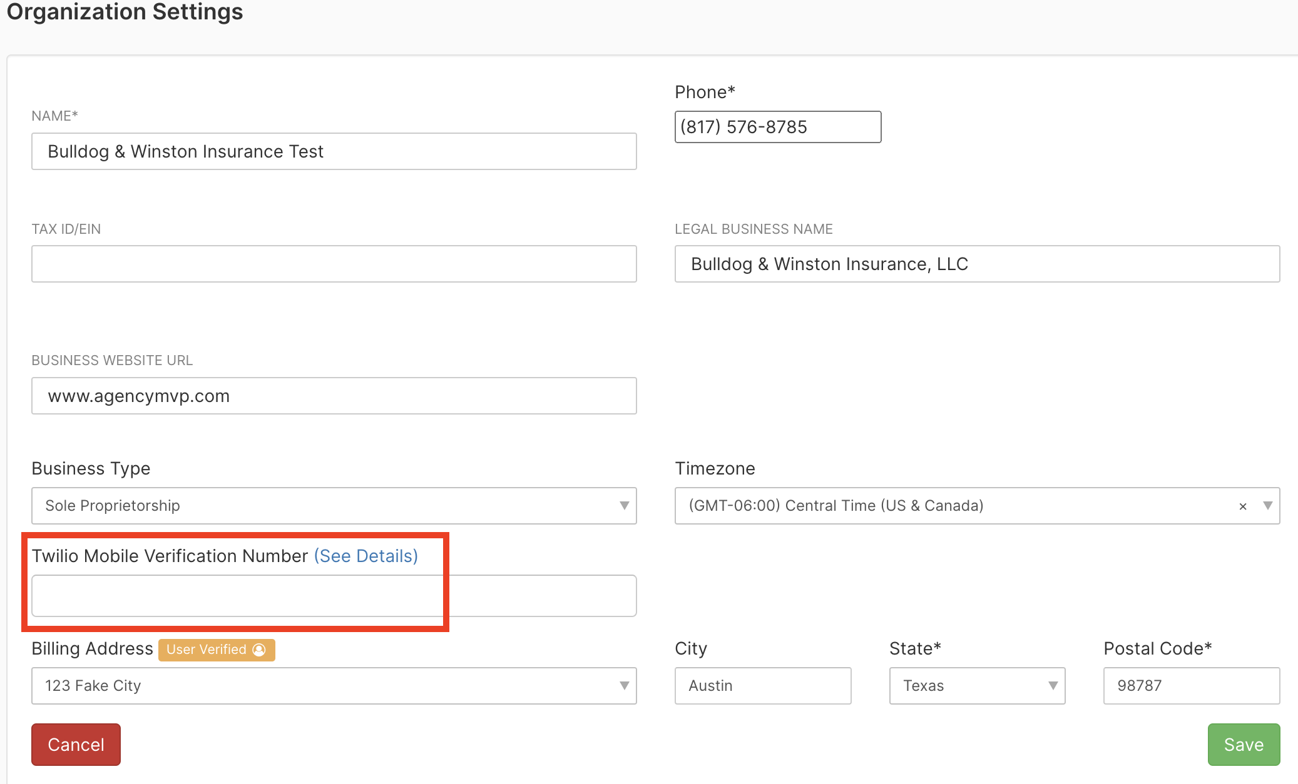Open the See Details link
The width and height of the screenshot is (1298, 784).
pyautogui.click(x=366, y=556)
